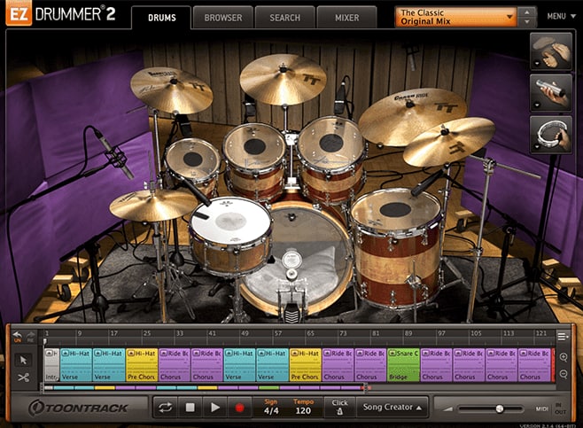Start playback with the play button
Screen dimensions: 583x428
pyautogui.click(x=215, y=408)
